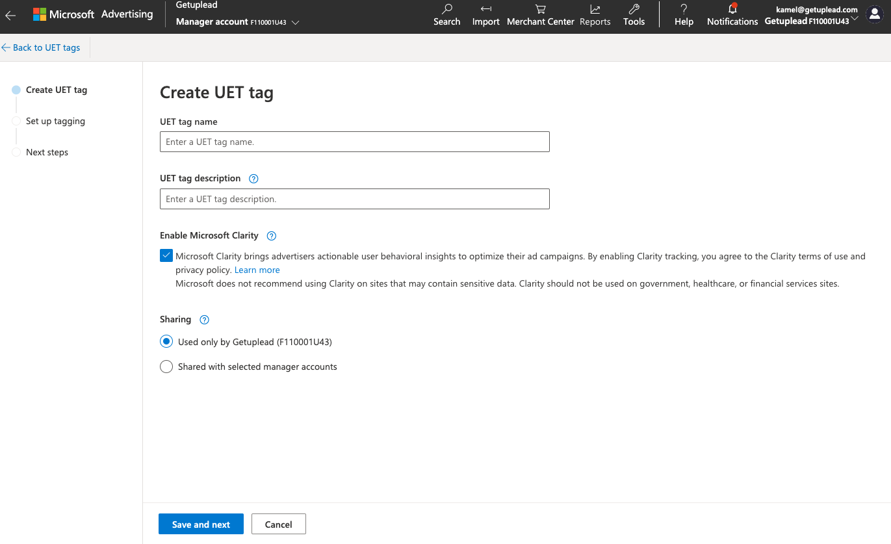Viewport: 891px width, 544px height.
Task: Select Used only by Getuplead option
Action: (x=166, y=341)
